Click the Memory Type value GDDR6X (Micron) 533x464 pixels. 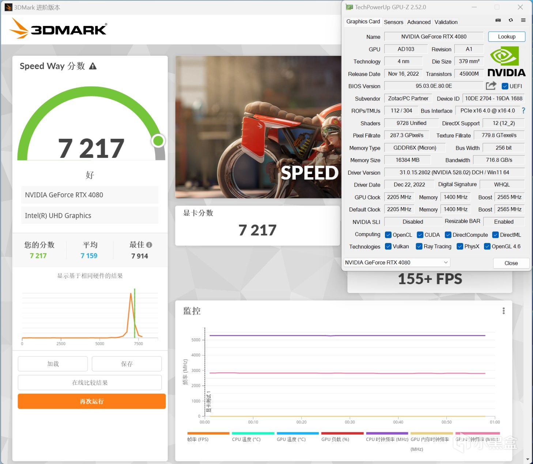[x=415, y=148]
